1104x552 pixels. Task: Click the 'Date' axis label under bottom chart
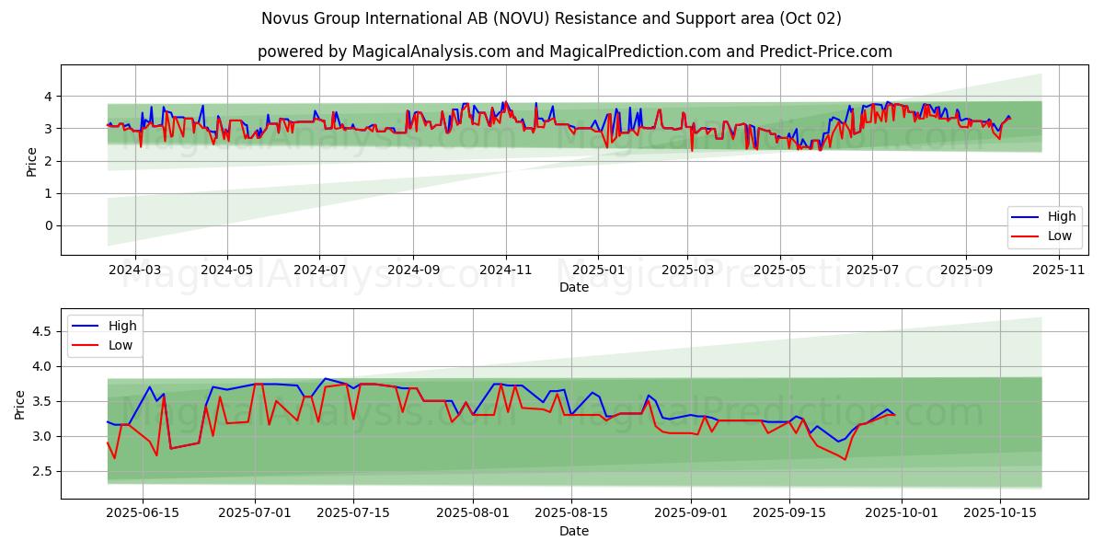pyautogui.click(x=574, y=531)
